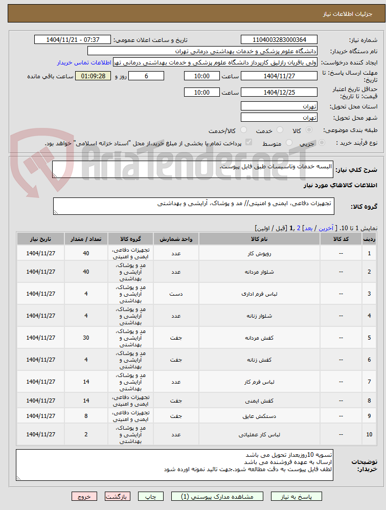Click the نام دستگاه خریدار field
The height and width of the screenshot is (510, 386).
pos(202,51)
